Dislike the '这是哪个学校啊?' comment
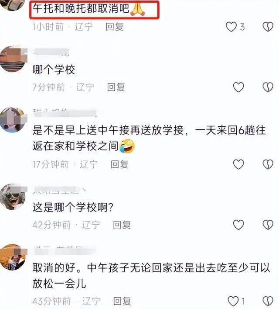The height and width of the screenshot is (309, 279). tap(268, 225)
